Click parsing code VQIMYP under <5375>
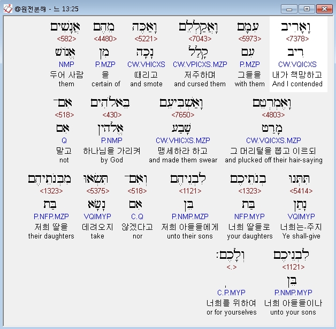 (x=97, y=216)
